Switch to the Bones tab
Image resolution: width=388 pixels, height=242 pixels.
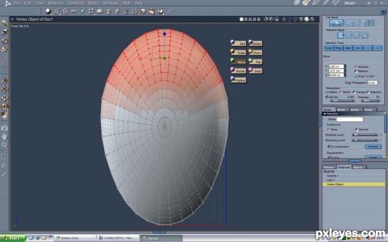354,110
